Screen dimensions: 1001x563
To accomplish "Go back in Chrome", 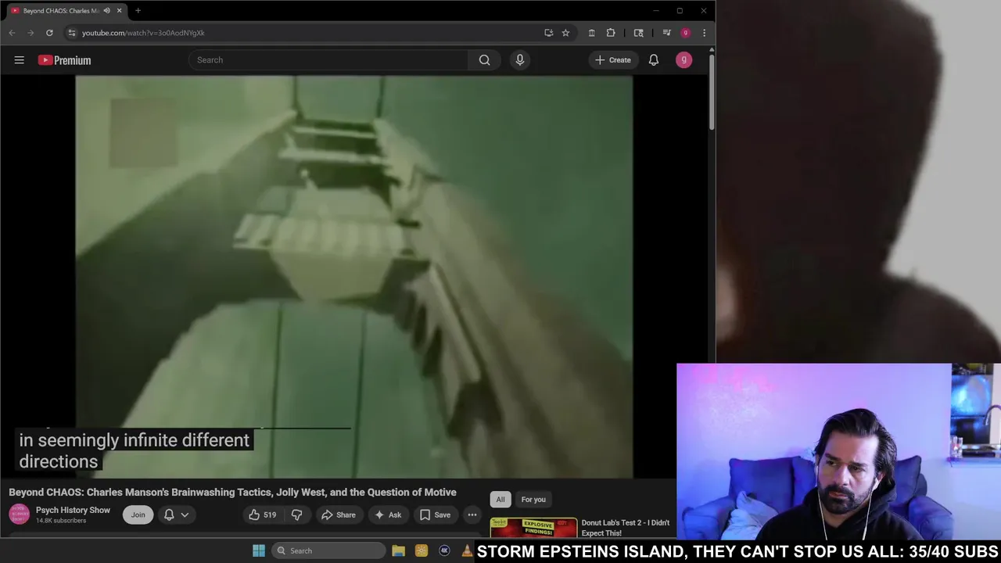I will point(12,33).
